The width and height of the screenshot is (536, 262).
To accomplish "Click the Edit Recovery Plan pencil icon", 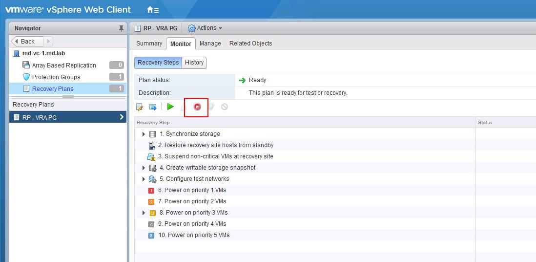I will (x=140, y=107).
